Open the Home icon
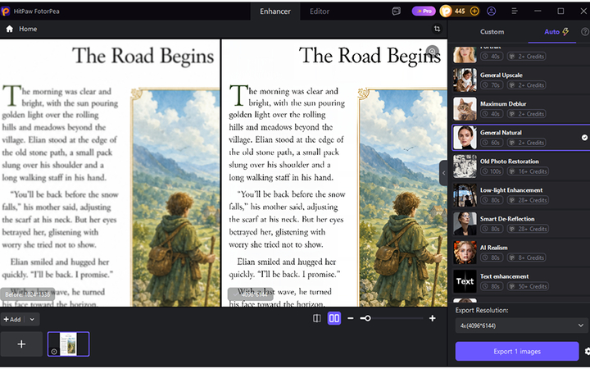Viewport: 590px width, 369px height. [9, 29]
